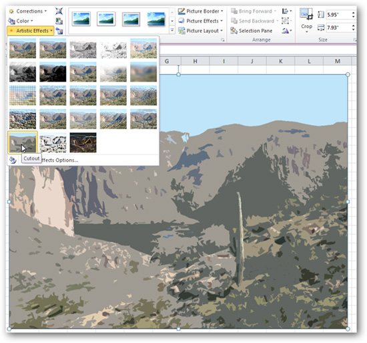
Task: Open the Picture Styles dialog launcher
Action: (223, 40)
